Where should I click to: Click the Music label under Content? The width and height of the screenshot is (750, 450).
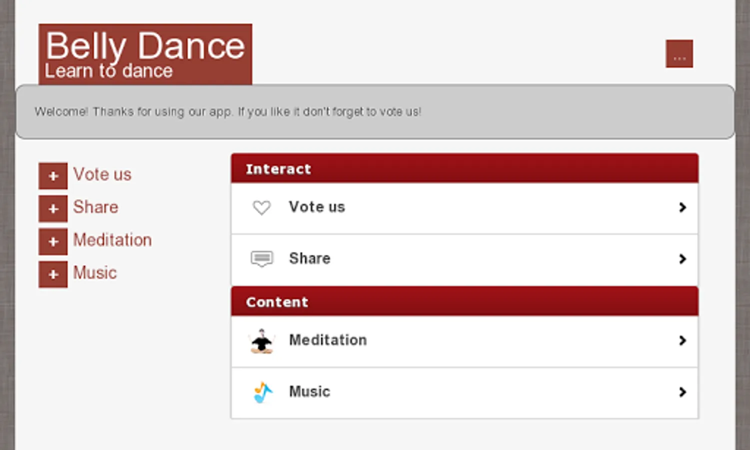(309, 392)
